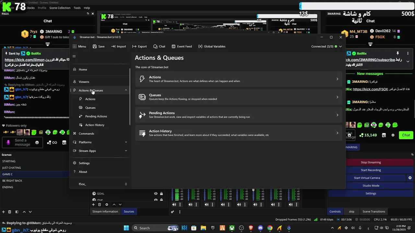Viewport: 415px width, 233px height.
Task: Open OBS Tools menu
Action: [77, 8]
